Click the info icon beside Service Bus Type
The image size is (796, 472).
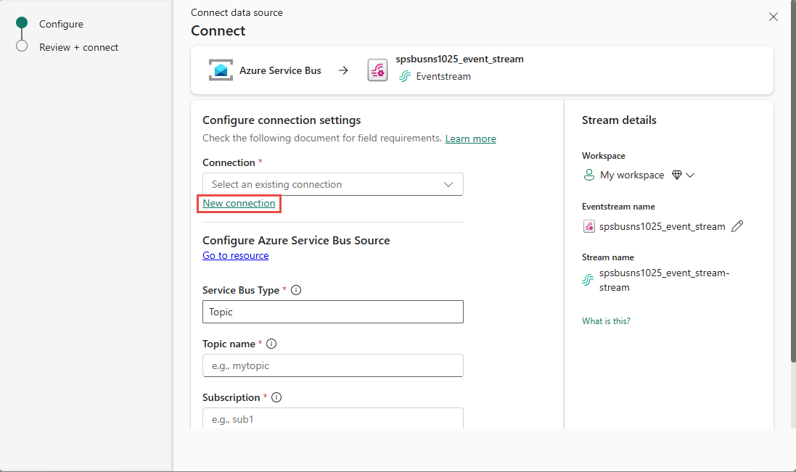295,290
